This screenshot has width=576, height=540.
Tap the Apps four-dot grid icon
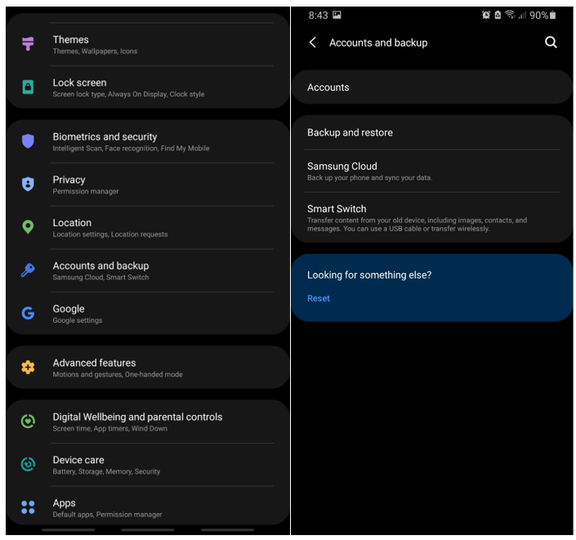click(x=28, y=507)
